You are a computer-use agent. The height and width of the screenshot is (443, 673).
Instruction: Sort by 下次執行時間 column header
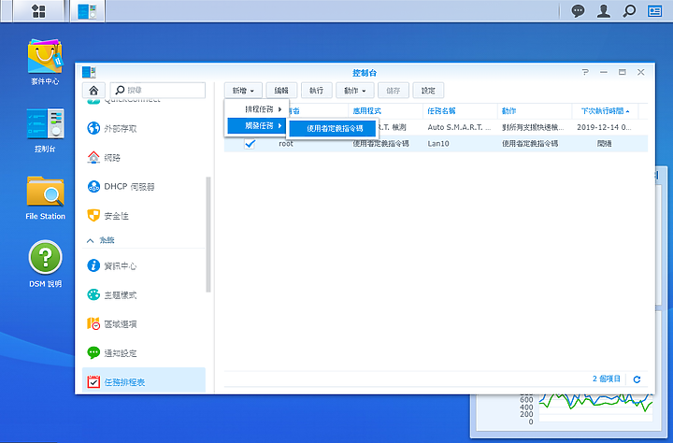click(605, 110)
